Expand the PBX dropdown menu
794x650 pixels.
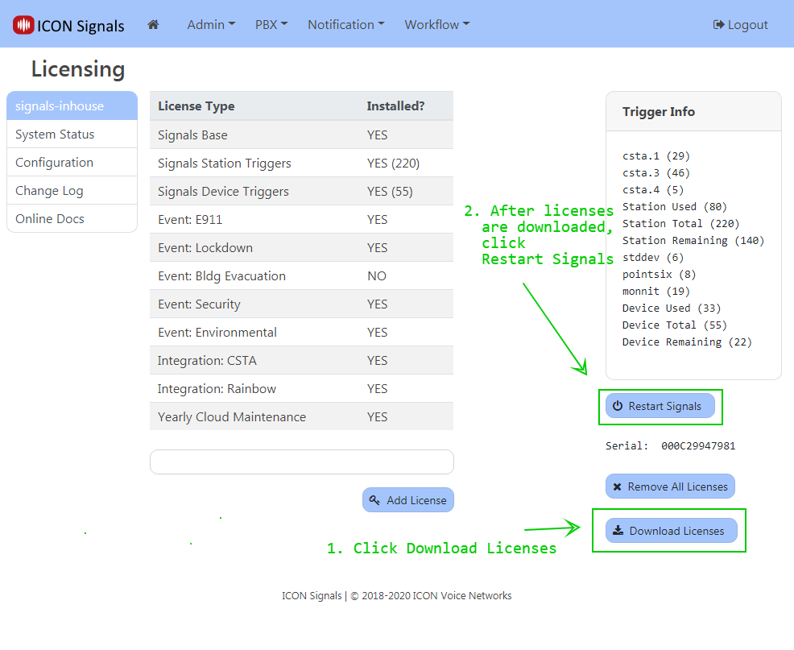tap(271, 25)
